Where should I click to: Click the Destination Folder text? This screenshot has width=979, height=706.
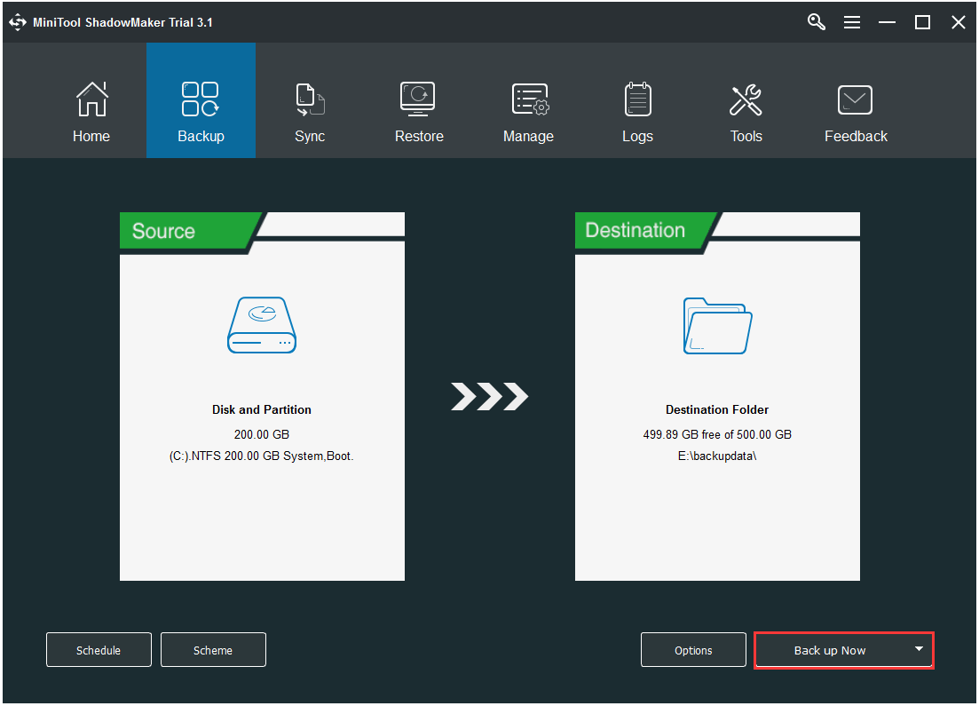[717, 410]
